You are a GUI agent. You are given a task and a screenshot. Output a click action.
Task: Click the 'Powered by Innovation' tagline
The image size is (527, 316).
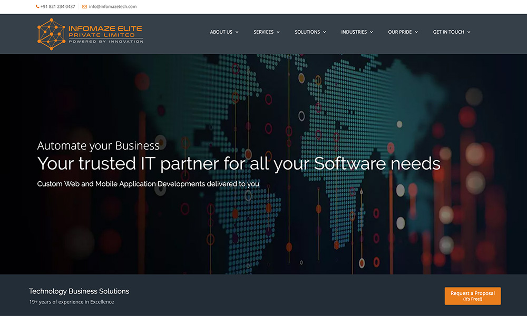coord(106,42)
